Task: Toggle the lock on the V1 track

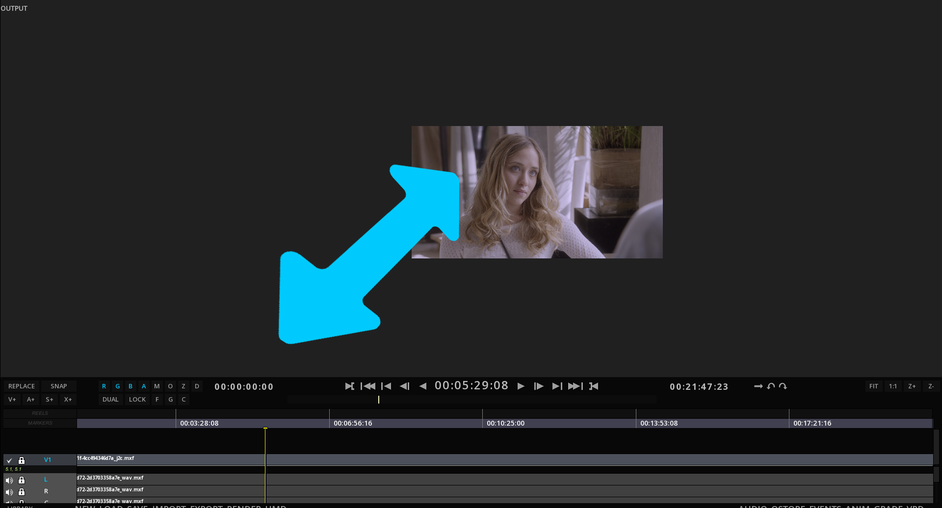Action: (x=22, y=460)
